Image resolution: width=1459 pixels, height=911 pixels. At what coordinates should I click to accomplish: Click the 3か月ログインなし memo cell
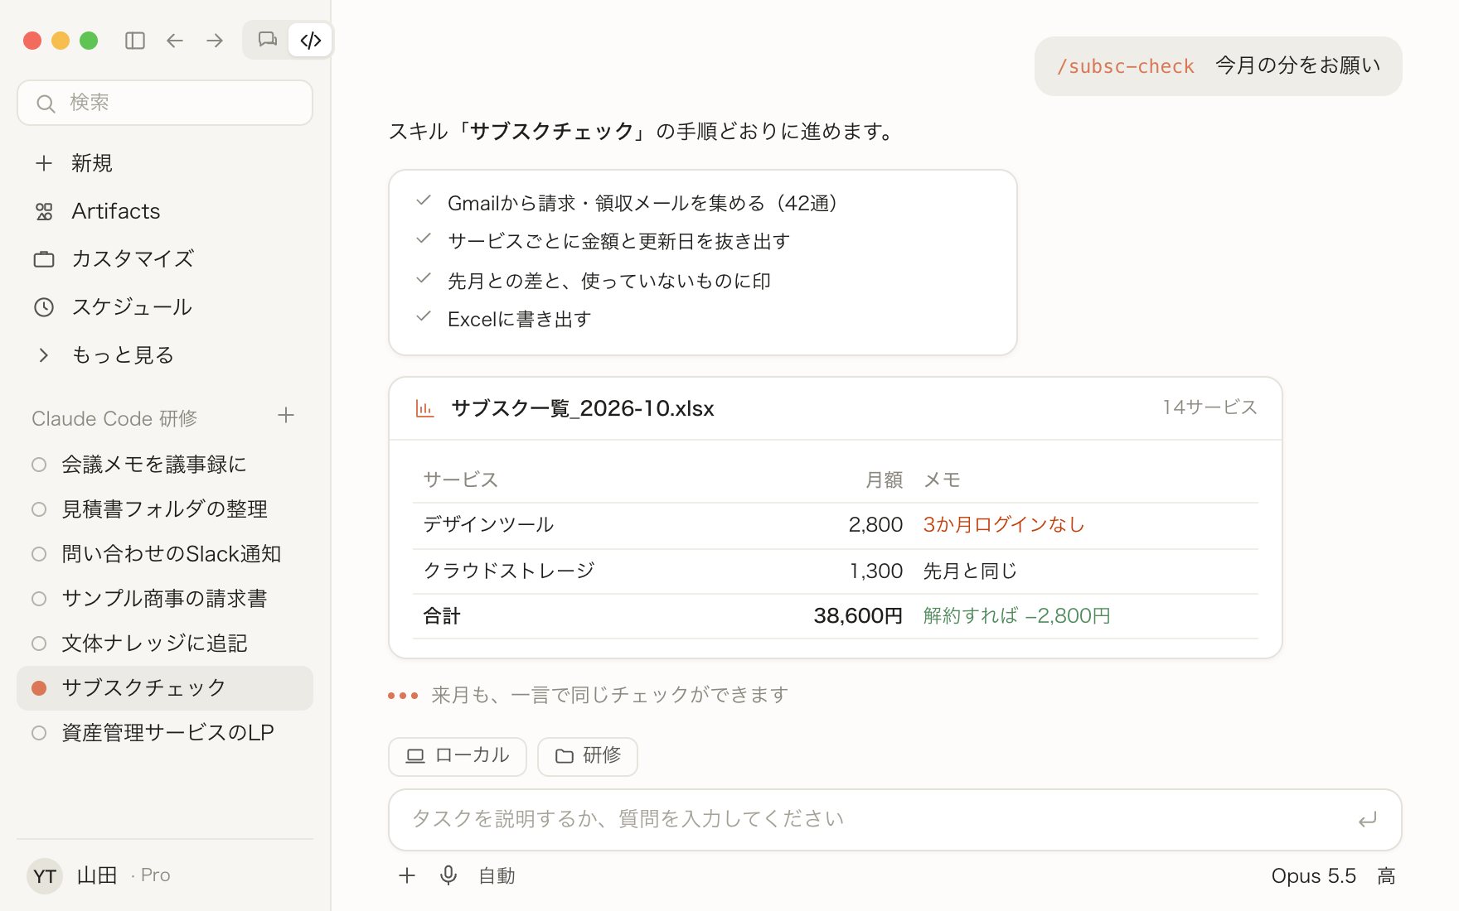point(1004,525)
